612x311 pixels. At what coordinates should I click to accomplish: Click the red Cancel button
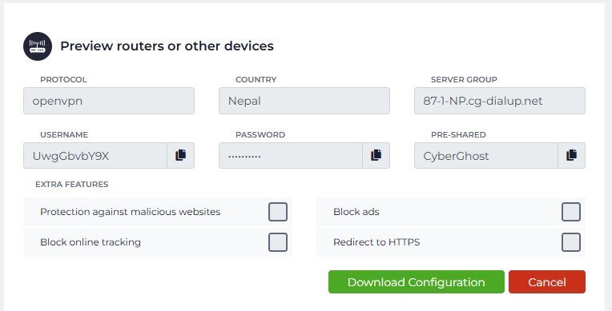547,281
